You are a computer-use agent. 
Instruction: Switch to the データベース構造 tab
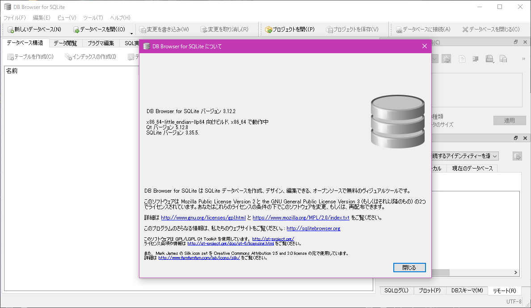coord(25,43)
